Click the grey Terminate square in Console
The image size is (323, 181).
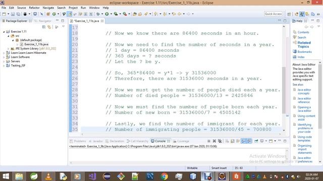tap(208, 141)
